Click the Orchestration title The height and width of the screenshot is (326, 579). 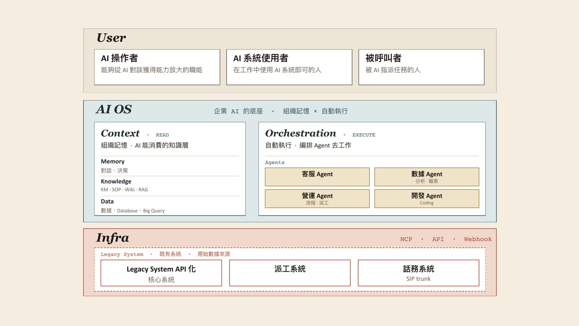[x=300, y=133]
